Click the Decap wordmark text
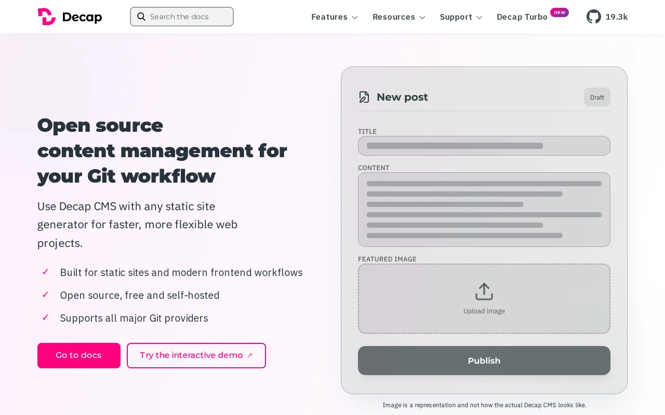 pyautogui.click(x=82, y=17)
